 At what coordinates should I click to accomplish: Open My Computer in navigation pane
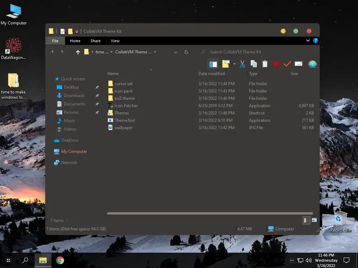coord(74,151)
